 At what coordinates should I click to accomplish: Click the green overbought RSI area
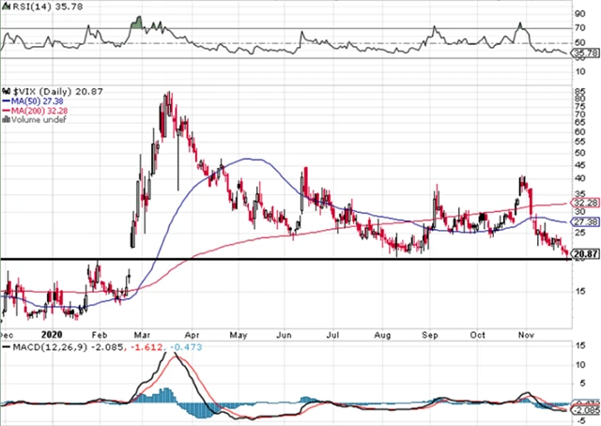pyautogui.click(x=138, y=23)
